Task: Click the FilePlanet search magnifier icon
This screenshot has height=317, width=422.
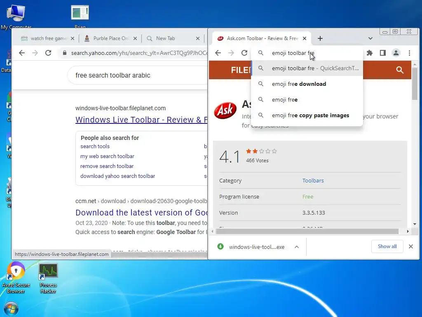Action: [400, 70]
